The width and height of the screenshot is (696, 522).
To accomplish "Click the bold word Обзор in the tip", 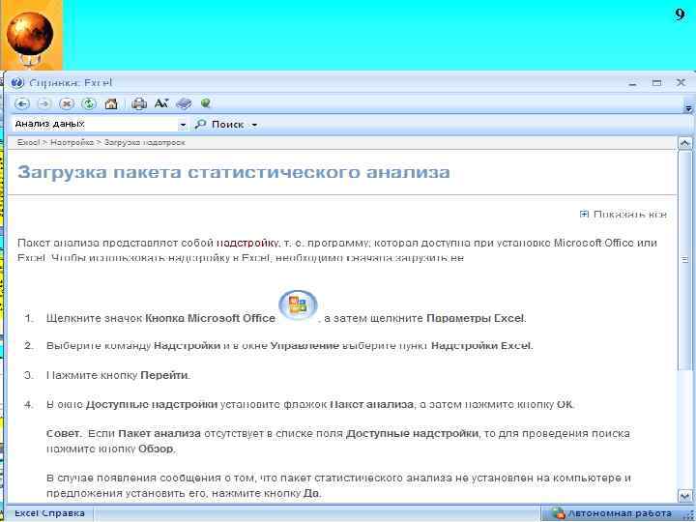I will coord(156,449).
